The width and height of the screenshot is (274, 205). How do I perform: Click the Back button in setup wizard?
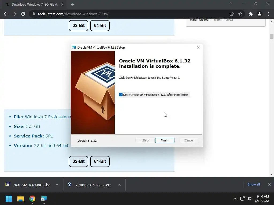coord(145,140)
